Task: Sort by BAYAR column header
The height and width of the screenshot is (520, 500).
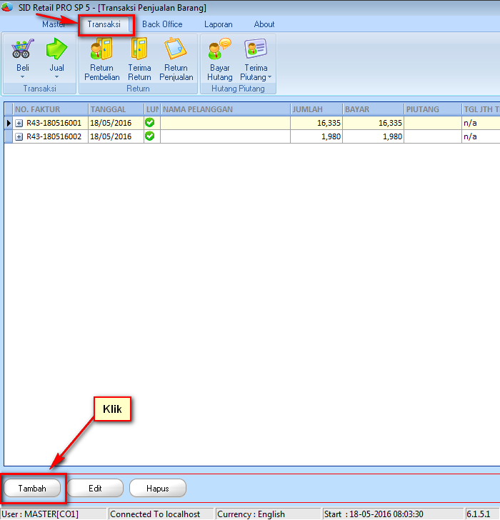Action: 373,109
